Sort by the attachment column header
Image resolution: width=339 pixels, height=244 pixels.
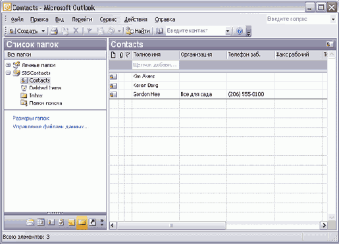[121, 55]
